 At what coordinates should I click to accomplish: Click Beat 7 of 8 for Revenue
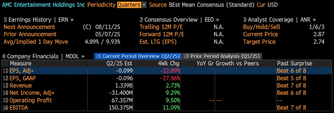tap(291, 86)
